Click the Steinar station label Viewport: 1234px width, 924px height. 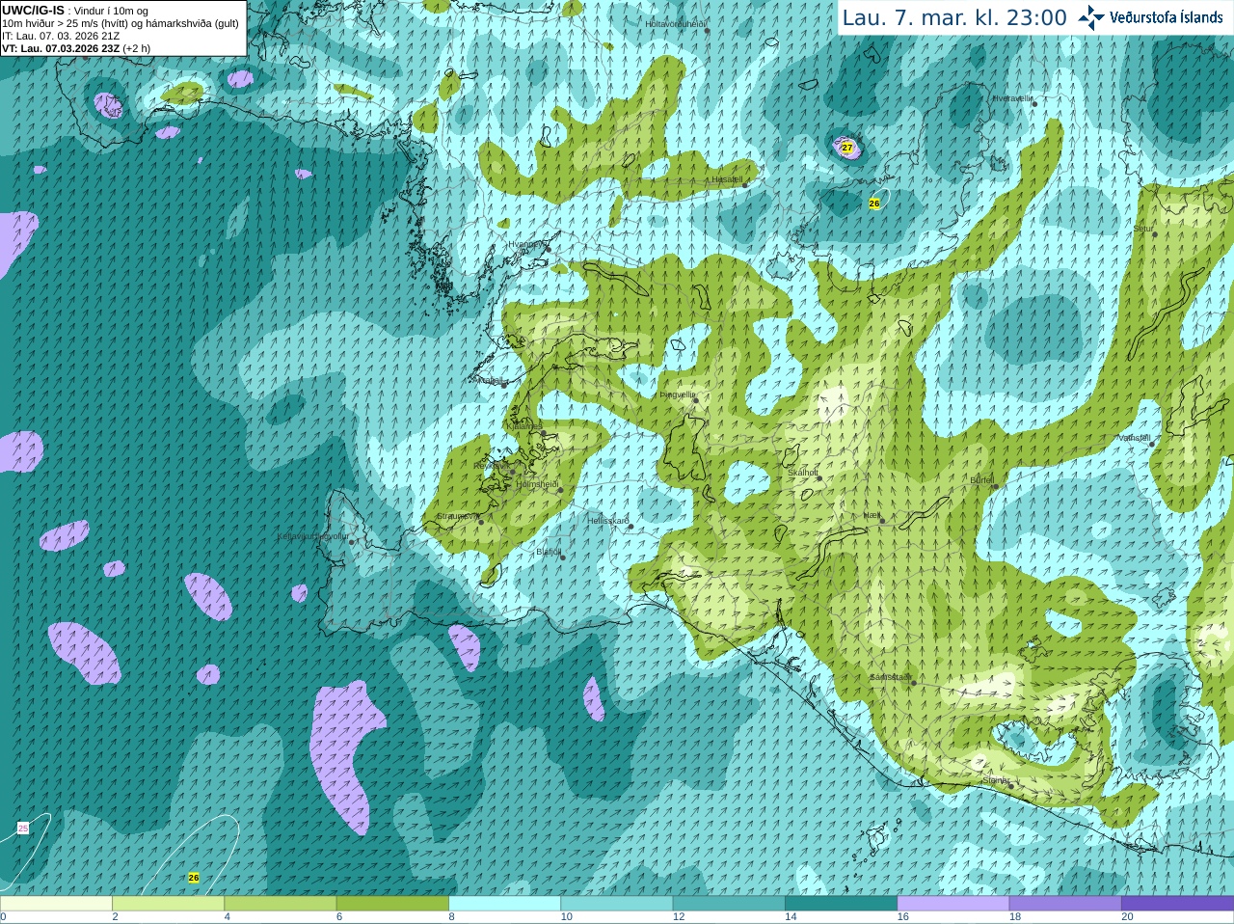click(x=996, y=780)
